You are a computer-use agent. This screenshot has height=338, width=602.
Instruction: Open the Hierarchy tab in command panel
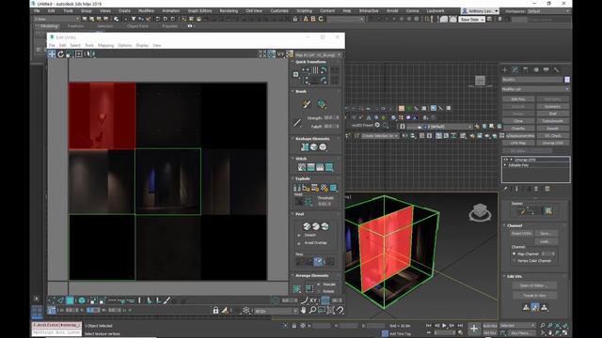click(526, 69)
